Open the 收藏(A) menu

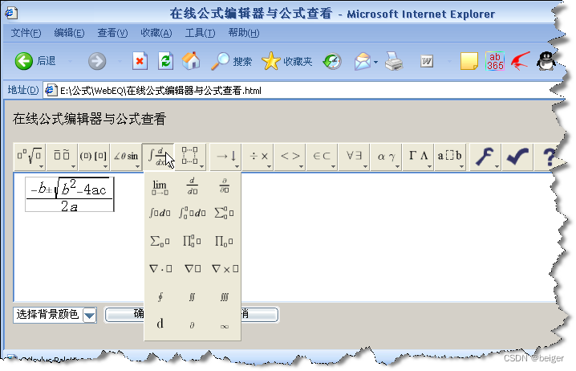(x=156, y=33)
